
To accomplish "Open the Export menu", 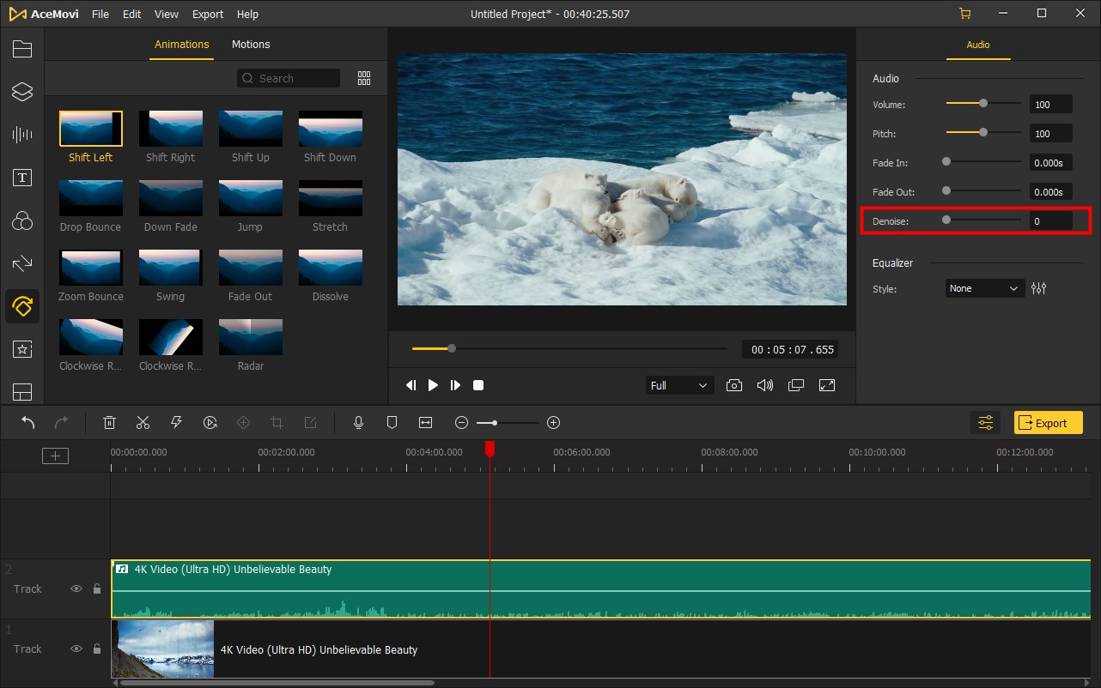I will pos(208,15).
